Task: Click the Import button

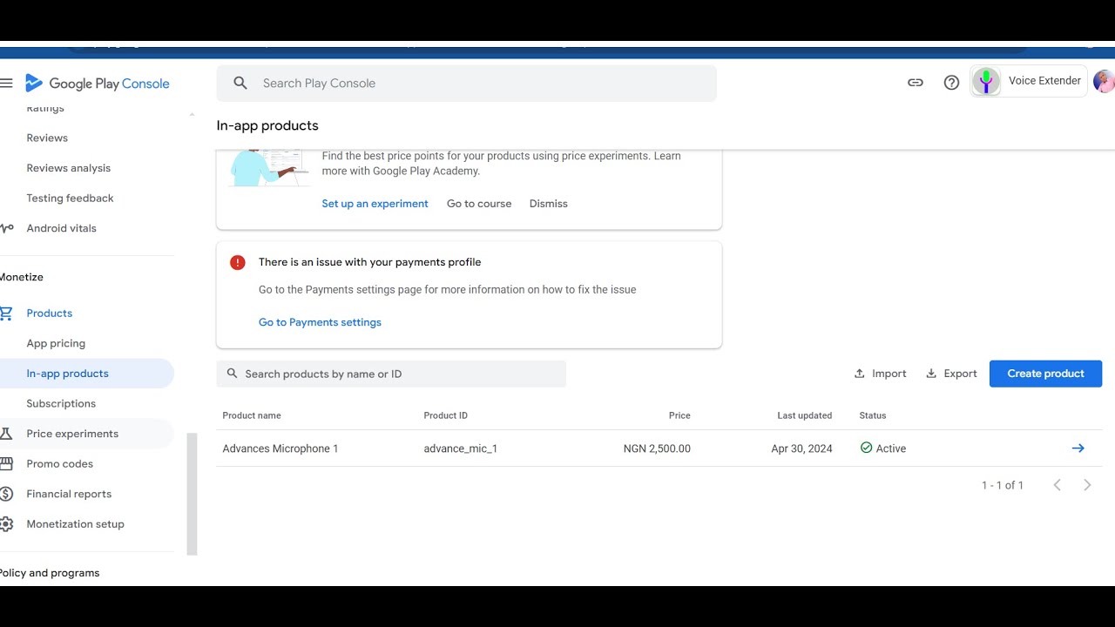Action: point(880,374)
